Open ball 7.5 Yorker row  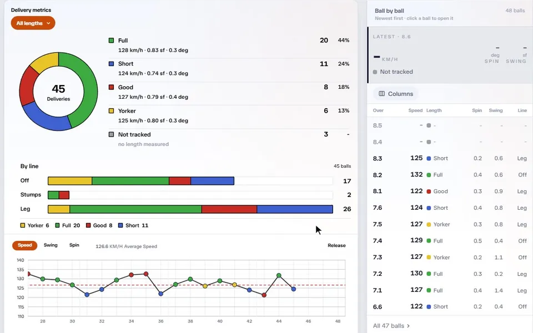[450, 224]
